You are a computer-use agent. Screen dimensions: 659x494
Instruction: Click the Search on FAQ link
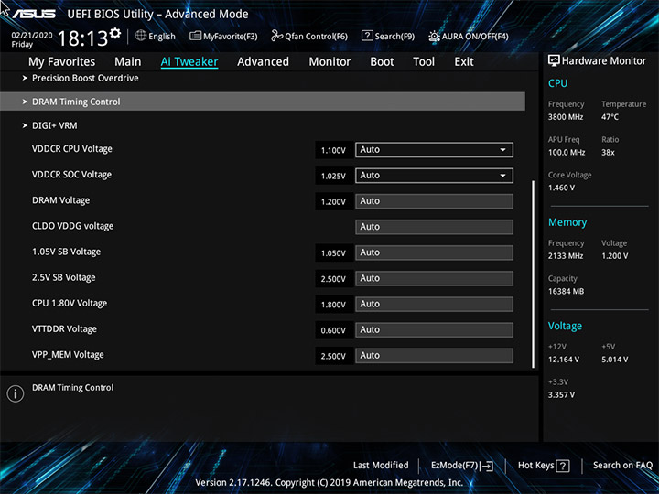point(622,466)
